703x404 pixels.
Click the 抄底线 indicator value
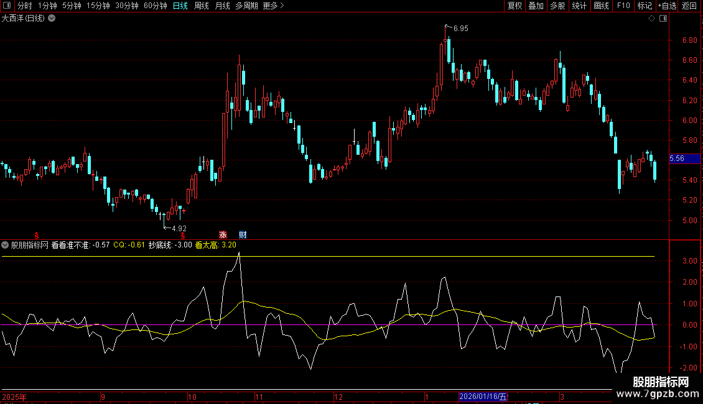tap(170, 245)
